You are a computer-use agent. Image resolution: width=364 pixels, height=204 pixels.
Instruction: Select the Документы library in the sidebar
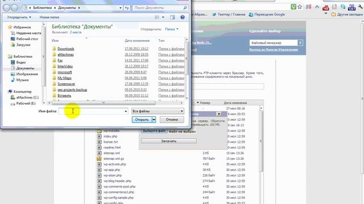coord(23,68)
